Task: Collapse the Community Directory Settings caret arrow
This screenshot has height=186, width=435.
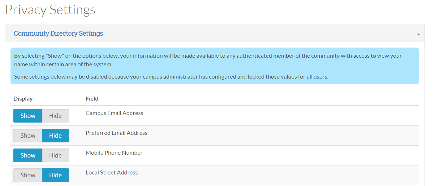Action: click(418, 35)
